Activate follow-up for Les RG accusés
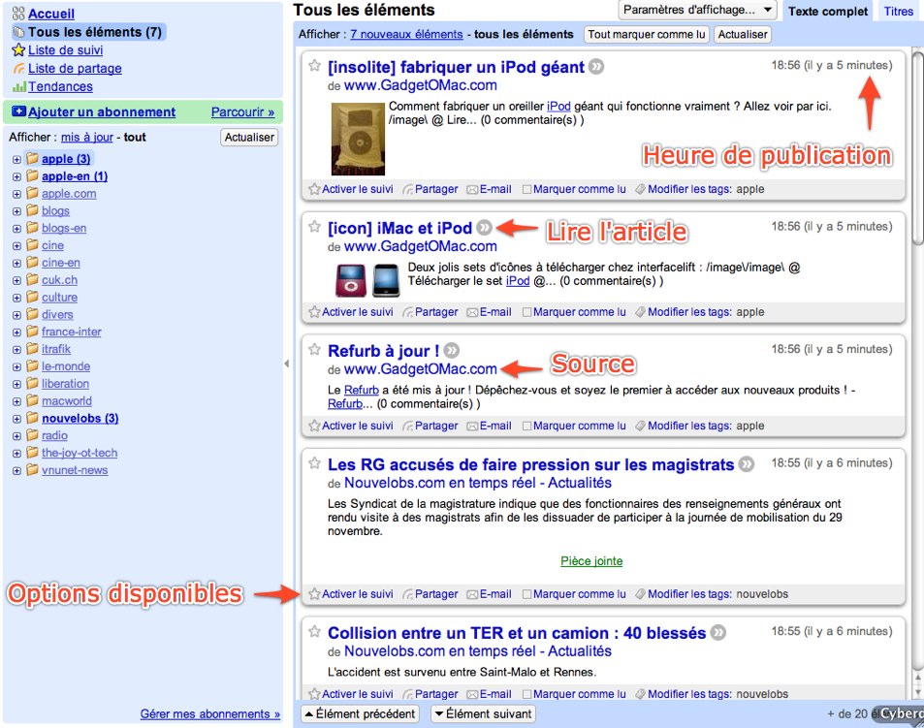Screen dimensions: 924x728 [351, 594]
